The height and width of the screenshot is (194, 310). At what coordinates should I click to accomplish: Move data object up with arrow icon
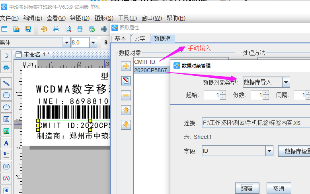(x=126, y=110)
